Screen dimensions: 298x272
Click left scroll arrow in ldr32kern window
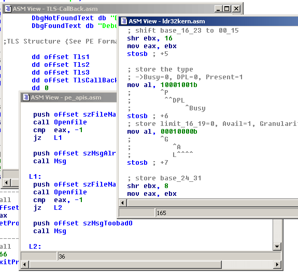[x=122, y=203]
